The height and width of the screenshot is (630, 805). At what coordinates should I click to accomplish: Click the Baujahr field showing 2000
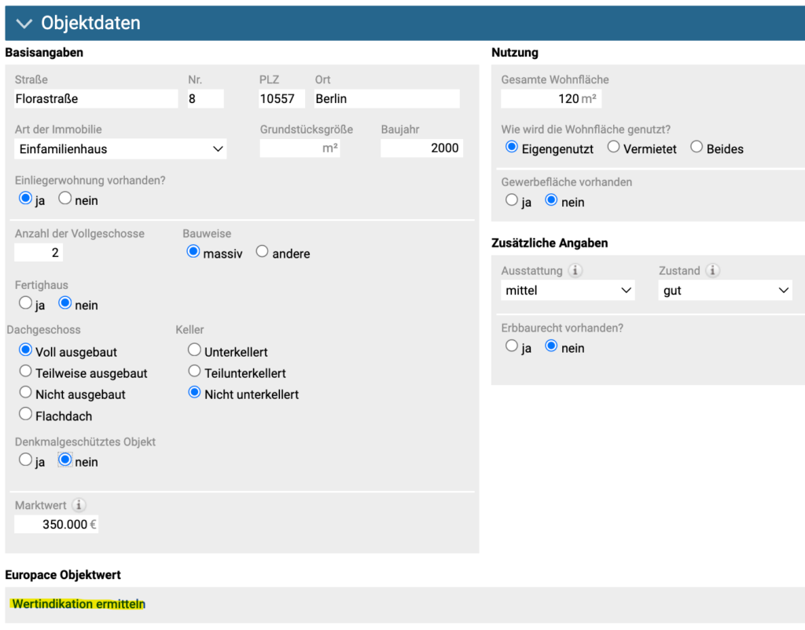[421, 148]
